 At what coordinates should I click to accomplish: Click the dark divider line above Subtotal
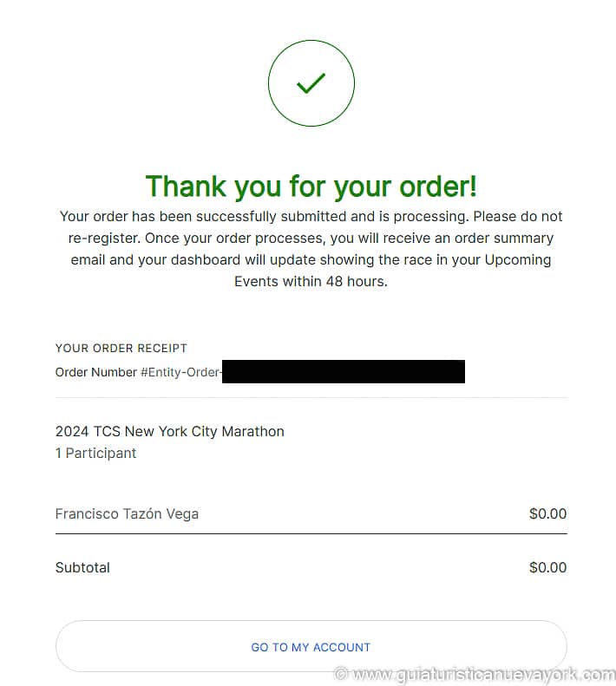(311, 533)
